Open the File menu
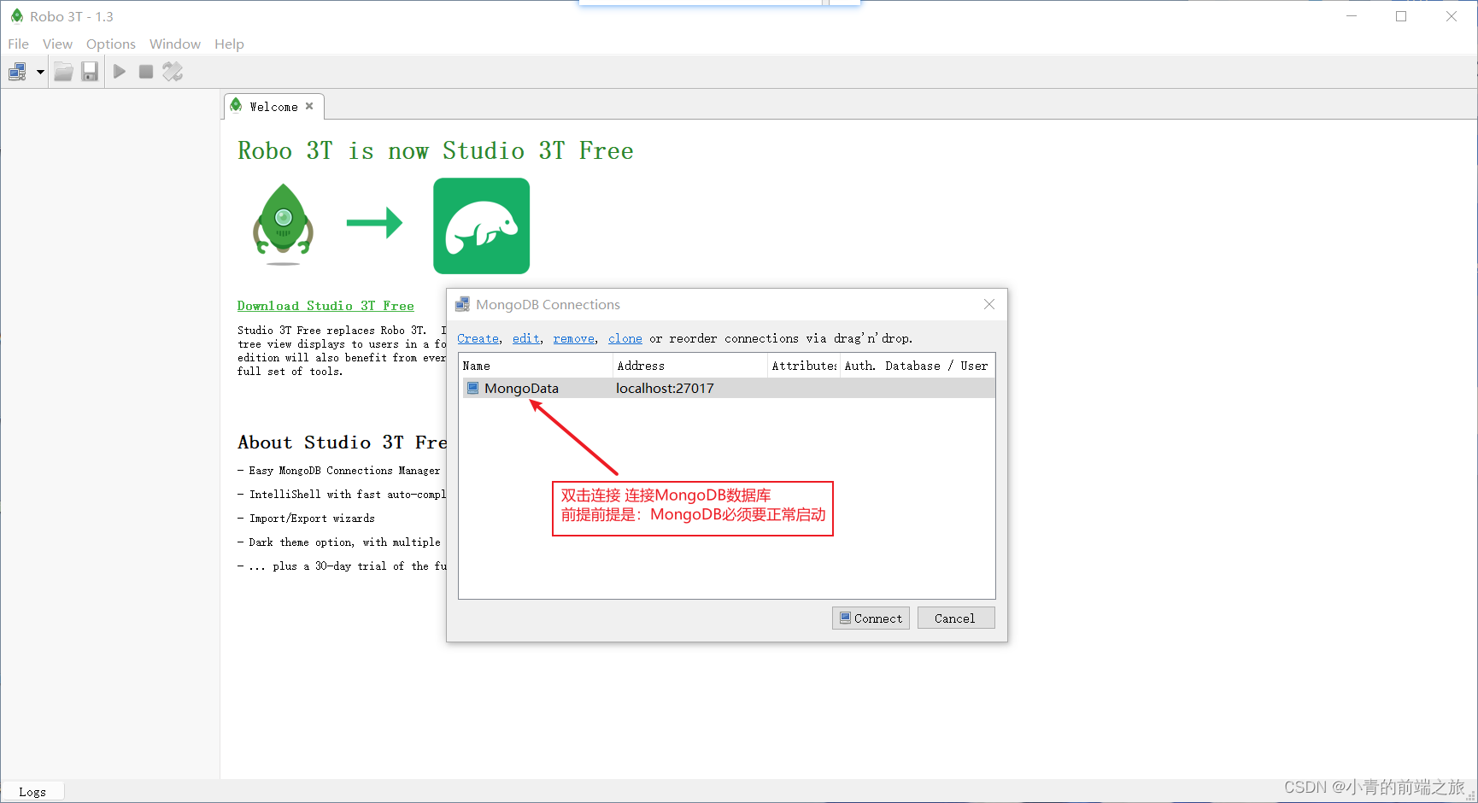1478x803 pixels. tap(18, 44)
